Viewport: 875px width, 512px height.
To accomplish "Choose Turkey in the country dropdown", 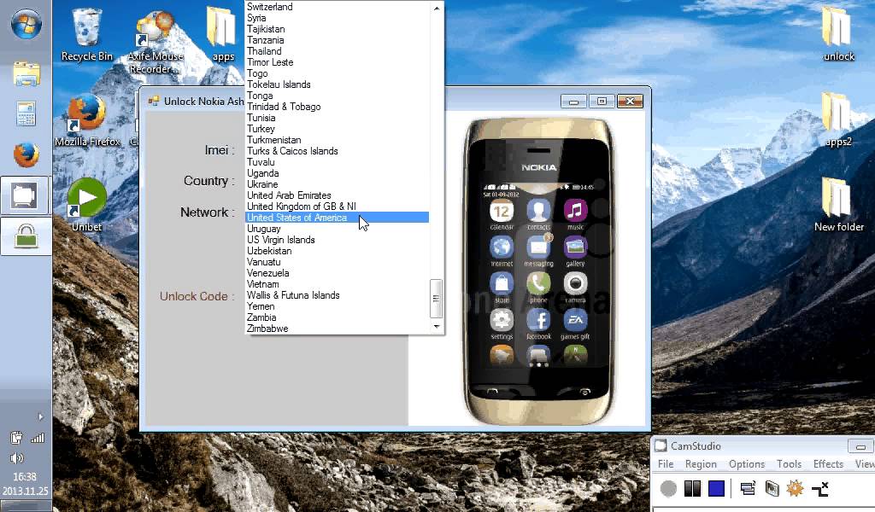I will (337, 129).
